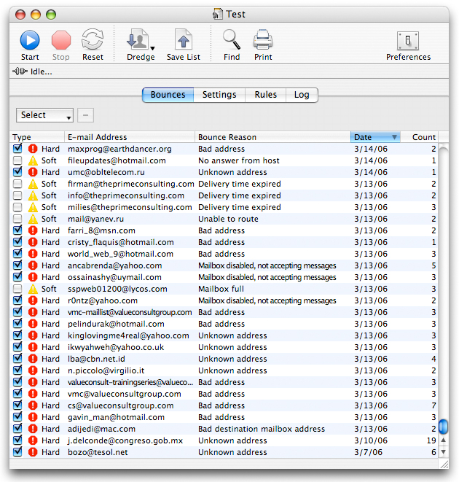Click the red Stop icon
Screen dimensions: 459x482
coord(60,40)
